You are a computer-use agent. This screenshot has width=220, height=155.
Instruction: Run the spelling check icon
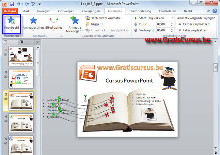33,4
